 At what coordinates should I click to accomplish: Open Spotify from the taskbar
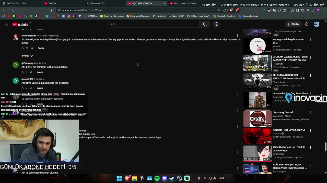pyautogui.click(x=157, y=178)
